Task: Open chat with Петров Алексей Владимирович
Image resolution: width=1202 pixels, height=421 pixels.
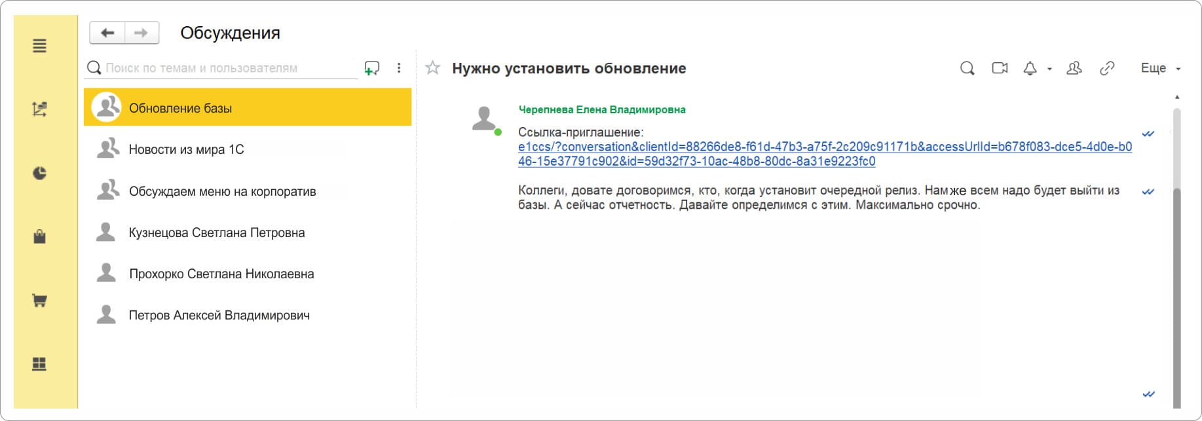Action: 248,314
